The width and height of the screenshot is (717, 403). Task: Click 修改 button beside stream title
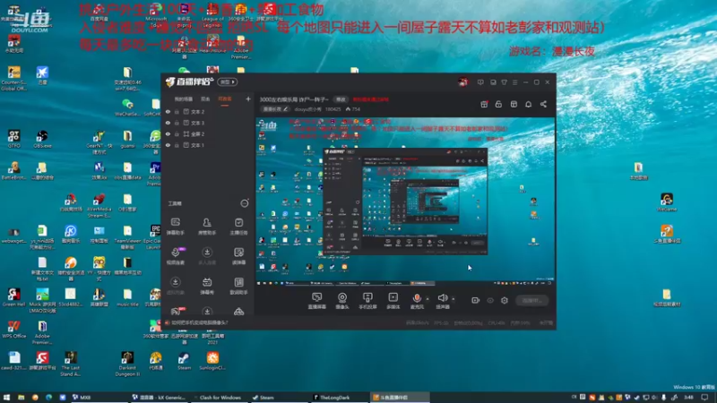[341, 99]
